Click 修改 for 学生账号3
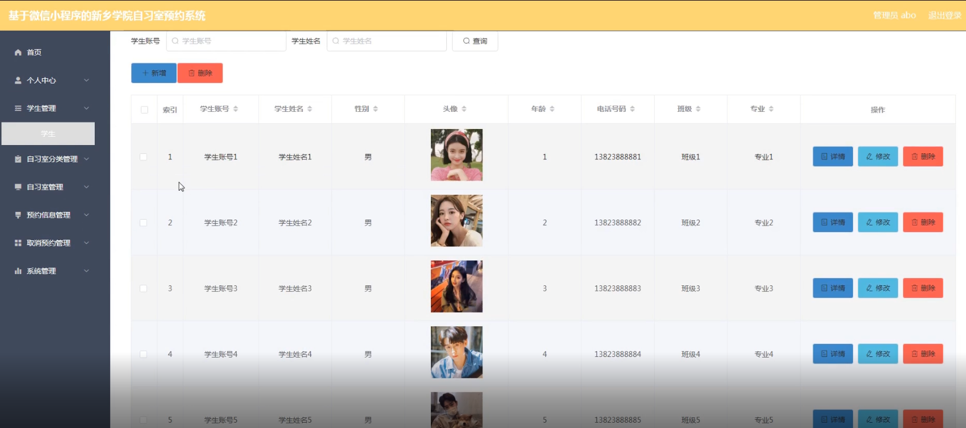The height and width of the screenshot is (428, 966). (878, 288)
